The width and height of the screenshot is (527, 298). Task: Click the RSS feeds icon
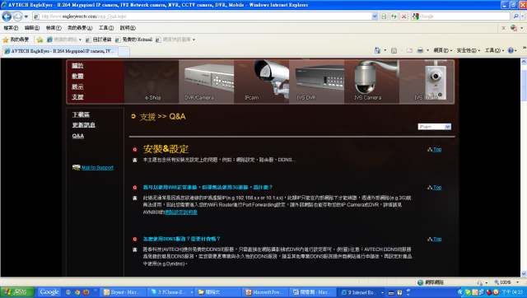(x=394, y=50)
